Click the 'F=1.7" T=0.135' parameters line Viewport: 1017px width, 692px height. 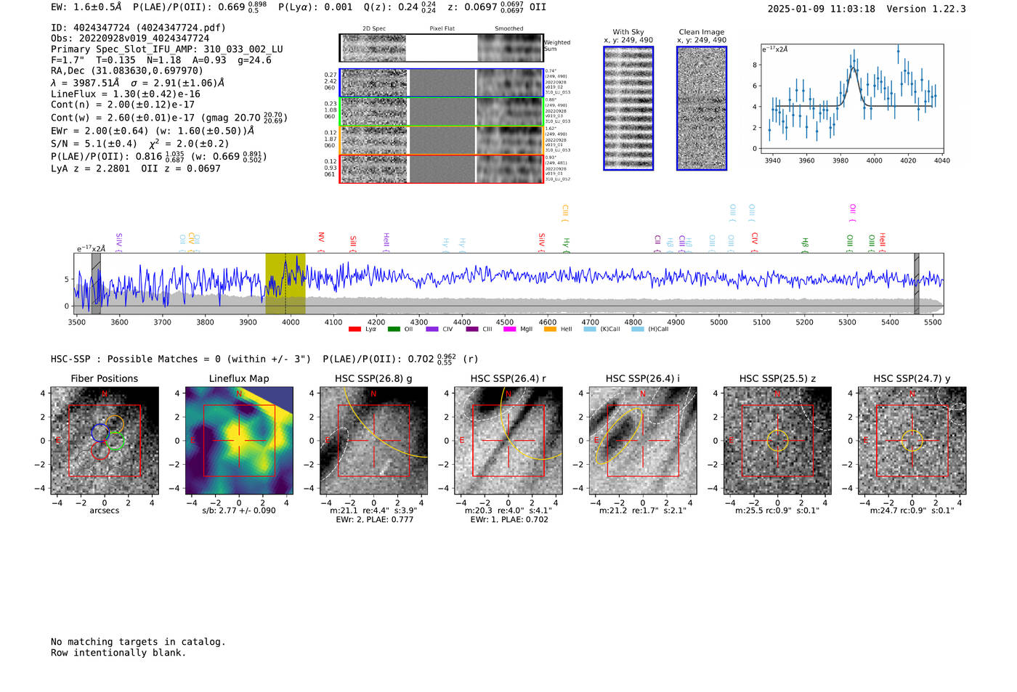[x=161, y=60]
